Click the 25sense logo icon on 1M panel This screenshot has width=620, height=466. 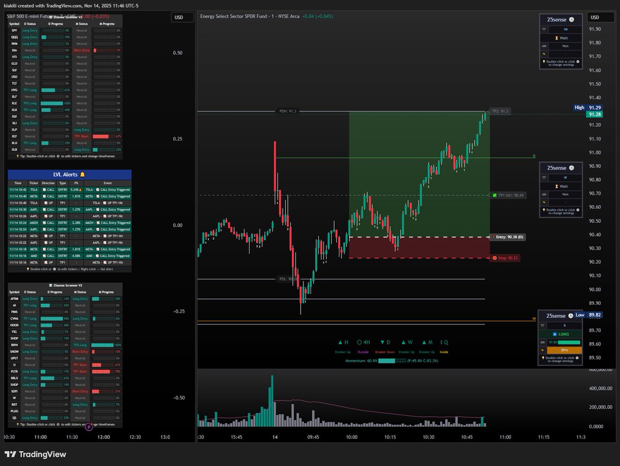[572, 20]
